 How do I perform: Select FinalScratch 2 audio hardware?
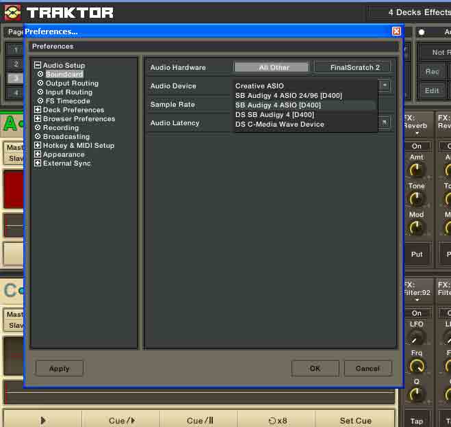coord(352,67)
